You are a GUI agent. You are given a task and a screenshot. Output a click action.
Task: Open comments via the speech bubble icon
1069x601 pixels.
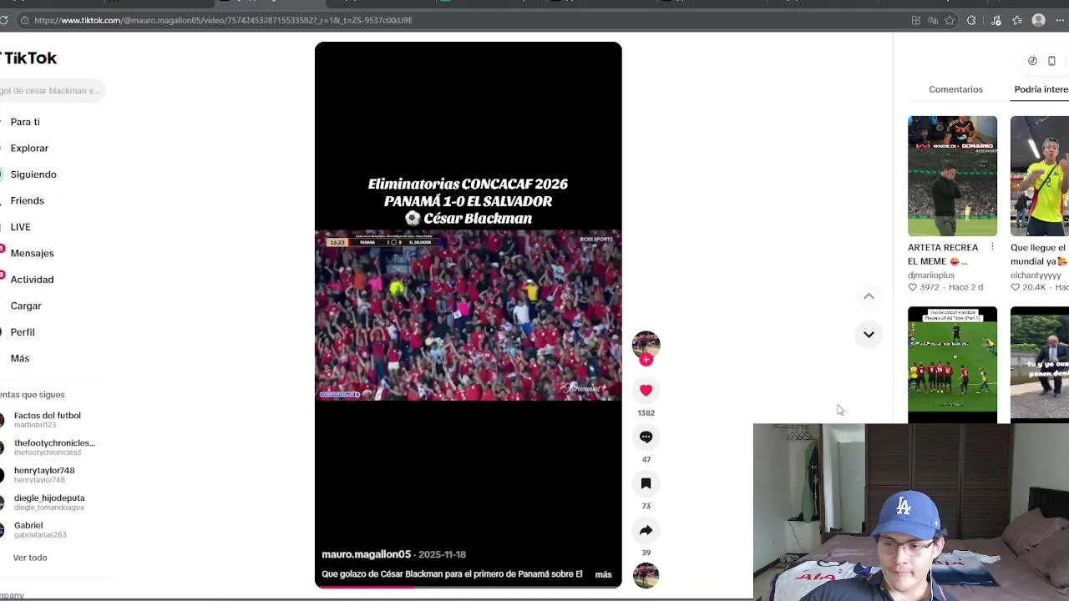(x=646, y=437)
